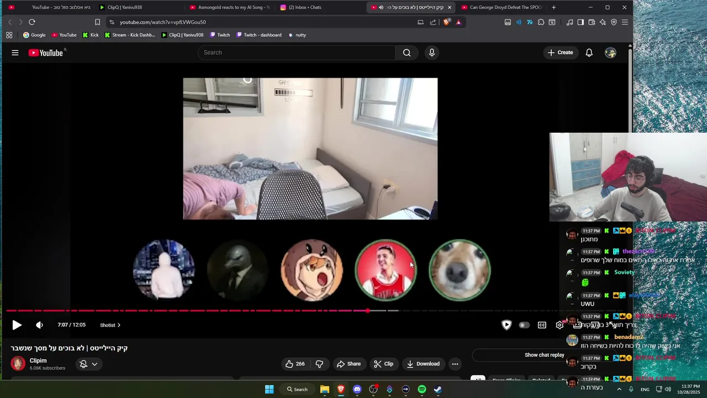Viewport: 707px width, 398px height.
Task: Open the browser extensions puzzle icon
Action: pyautogui.click(x=541, y=22)
